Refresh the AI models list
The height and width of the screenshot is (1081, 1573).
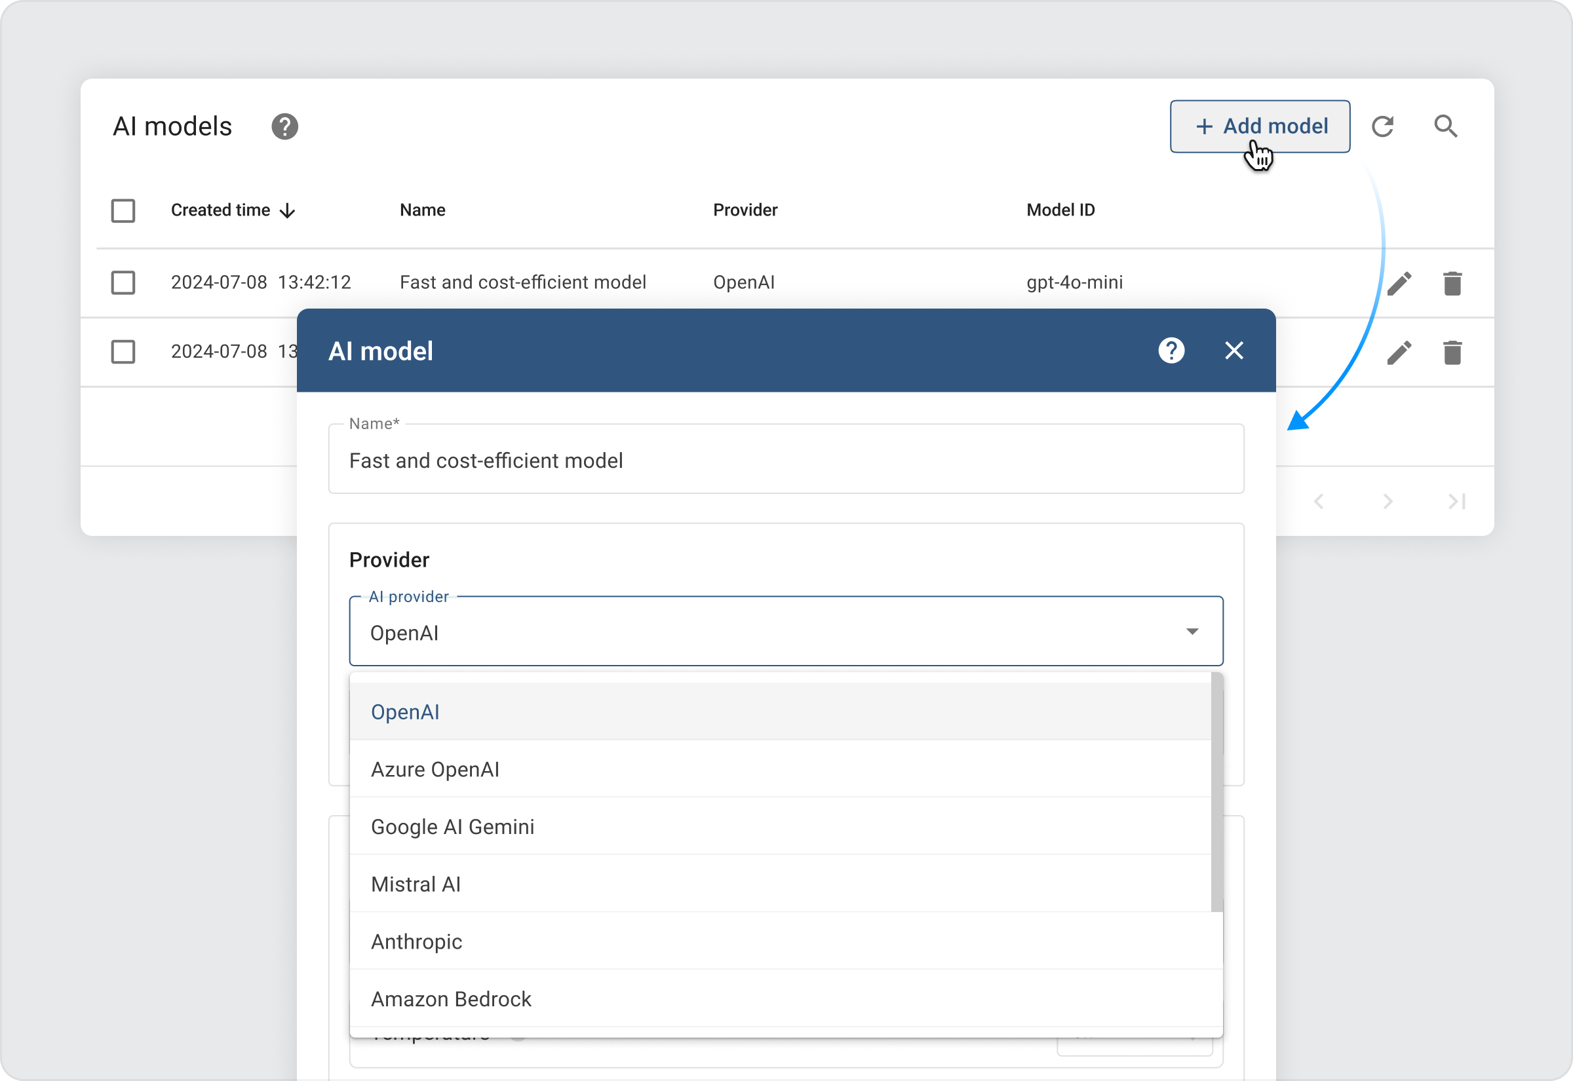coord(1382,126)
